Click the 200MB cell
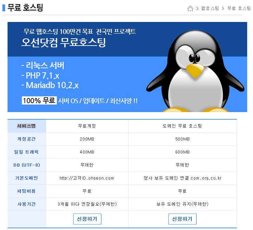 pyautogui.click(x=87, y=139)
